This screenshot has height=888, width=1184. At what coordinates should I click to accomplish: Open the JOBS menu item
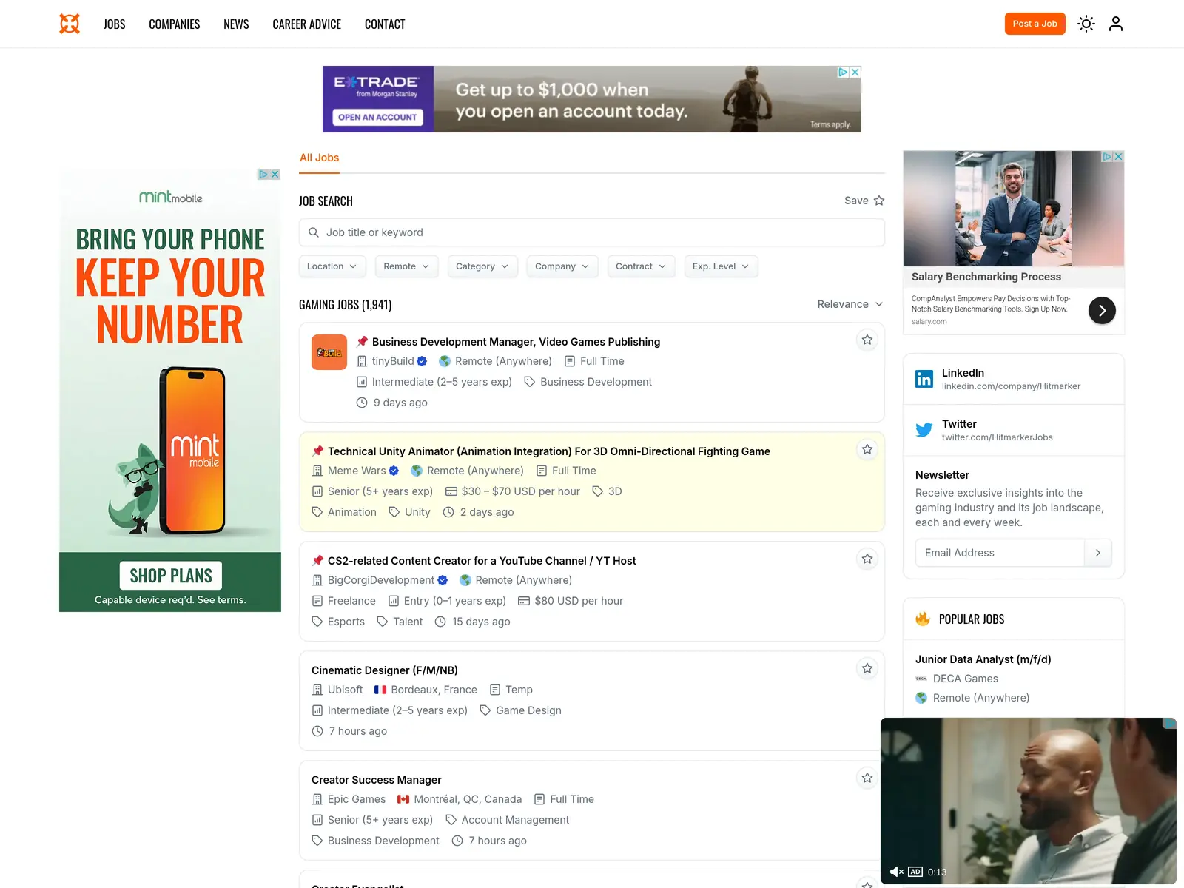[x=115, y=24]
